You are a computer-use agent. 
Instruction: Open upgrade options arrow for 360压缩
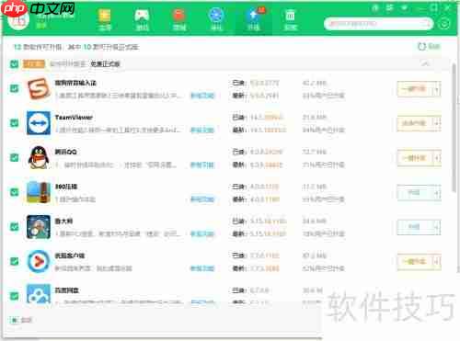437,193
